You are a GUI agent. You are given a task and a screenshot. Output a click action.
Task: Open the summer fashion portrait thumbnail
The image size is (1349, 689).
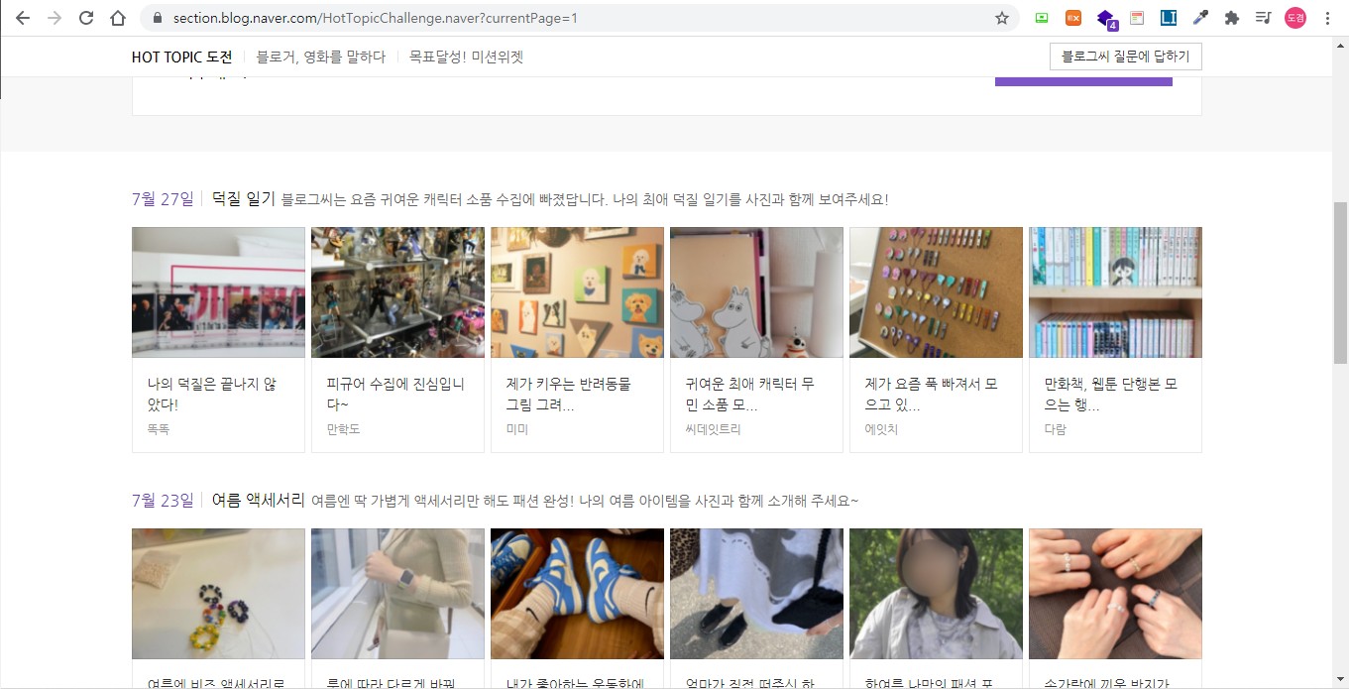[936, 594]
